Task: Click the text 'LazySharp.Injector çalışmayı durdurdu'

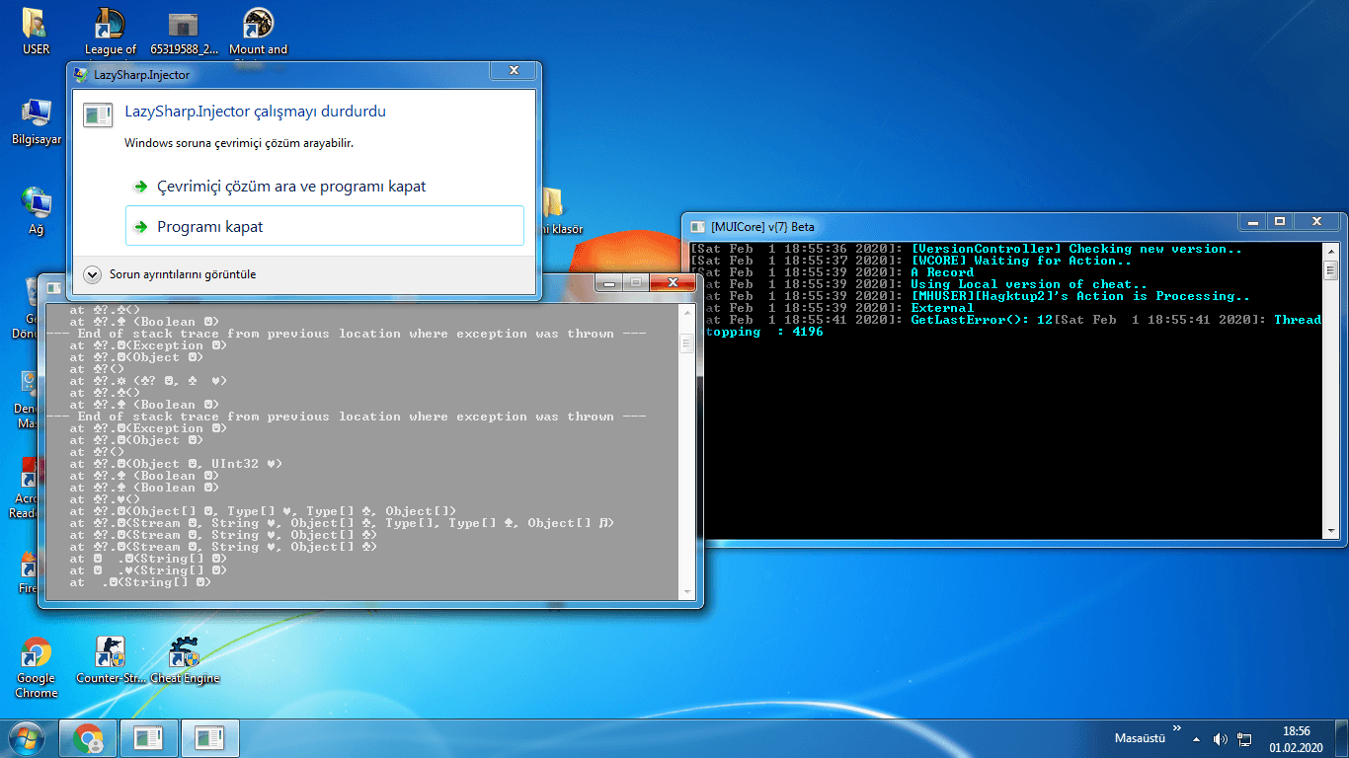Action: pyautogui.click(x=255, y=112)
